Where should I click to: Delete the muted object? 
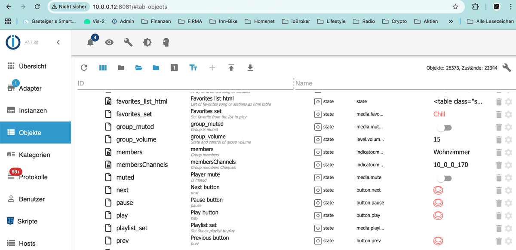click(x=499, y=177)
